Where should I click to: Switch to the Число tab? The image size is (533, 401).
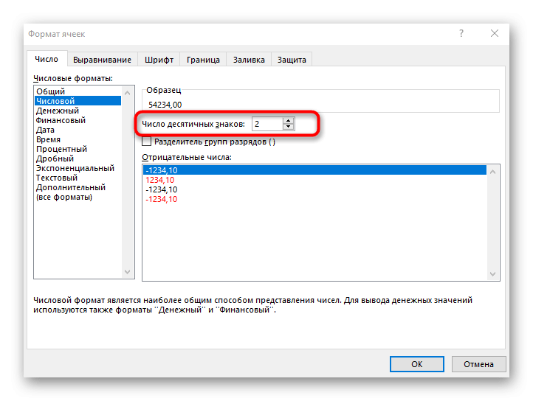point(47,59)
